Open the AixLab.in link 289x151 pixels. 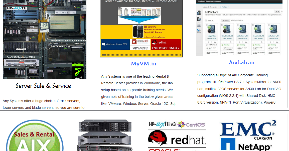click(241, 62)
